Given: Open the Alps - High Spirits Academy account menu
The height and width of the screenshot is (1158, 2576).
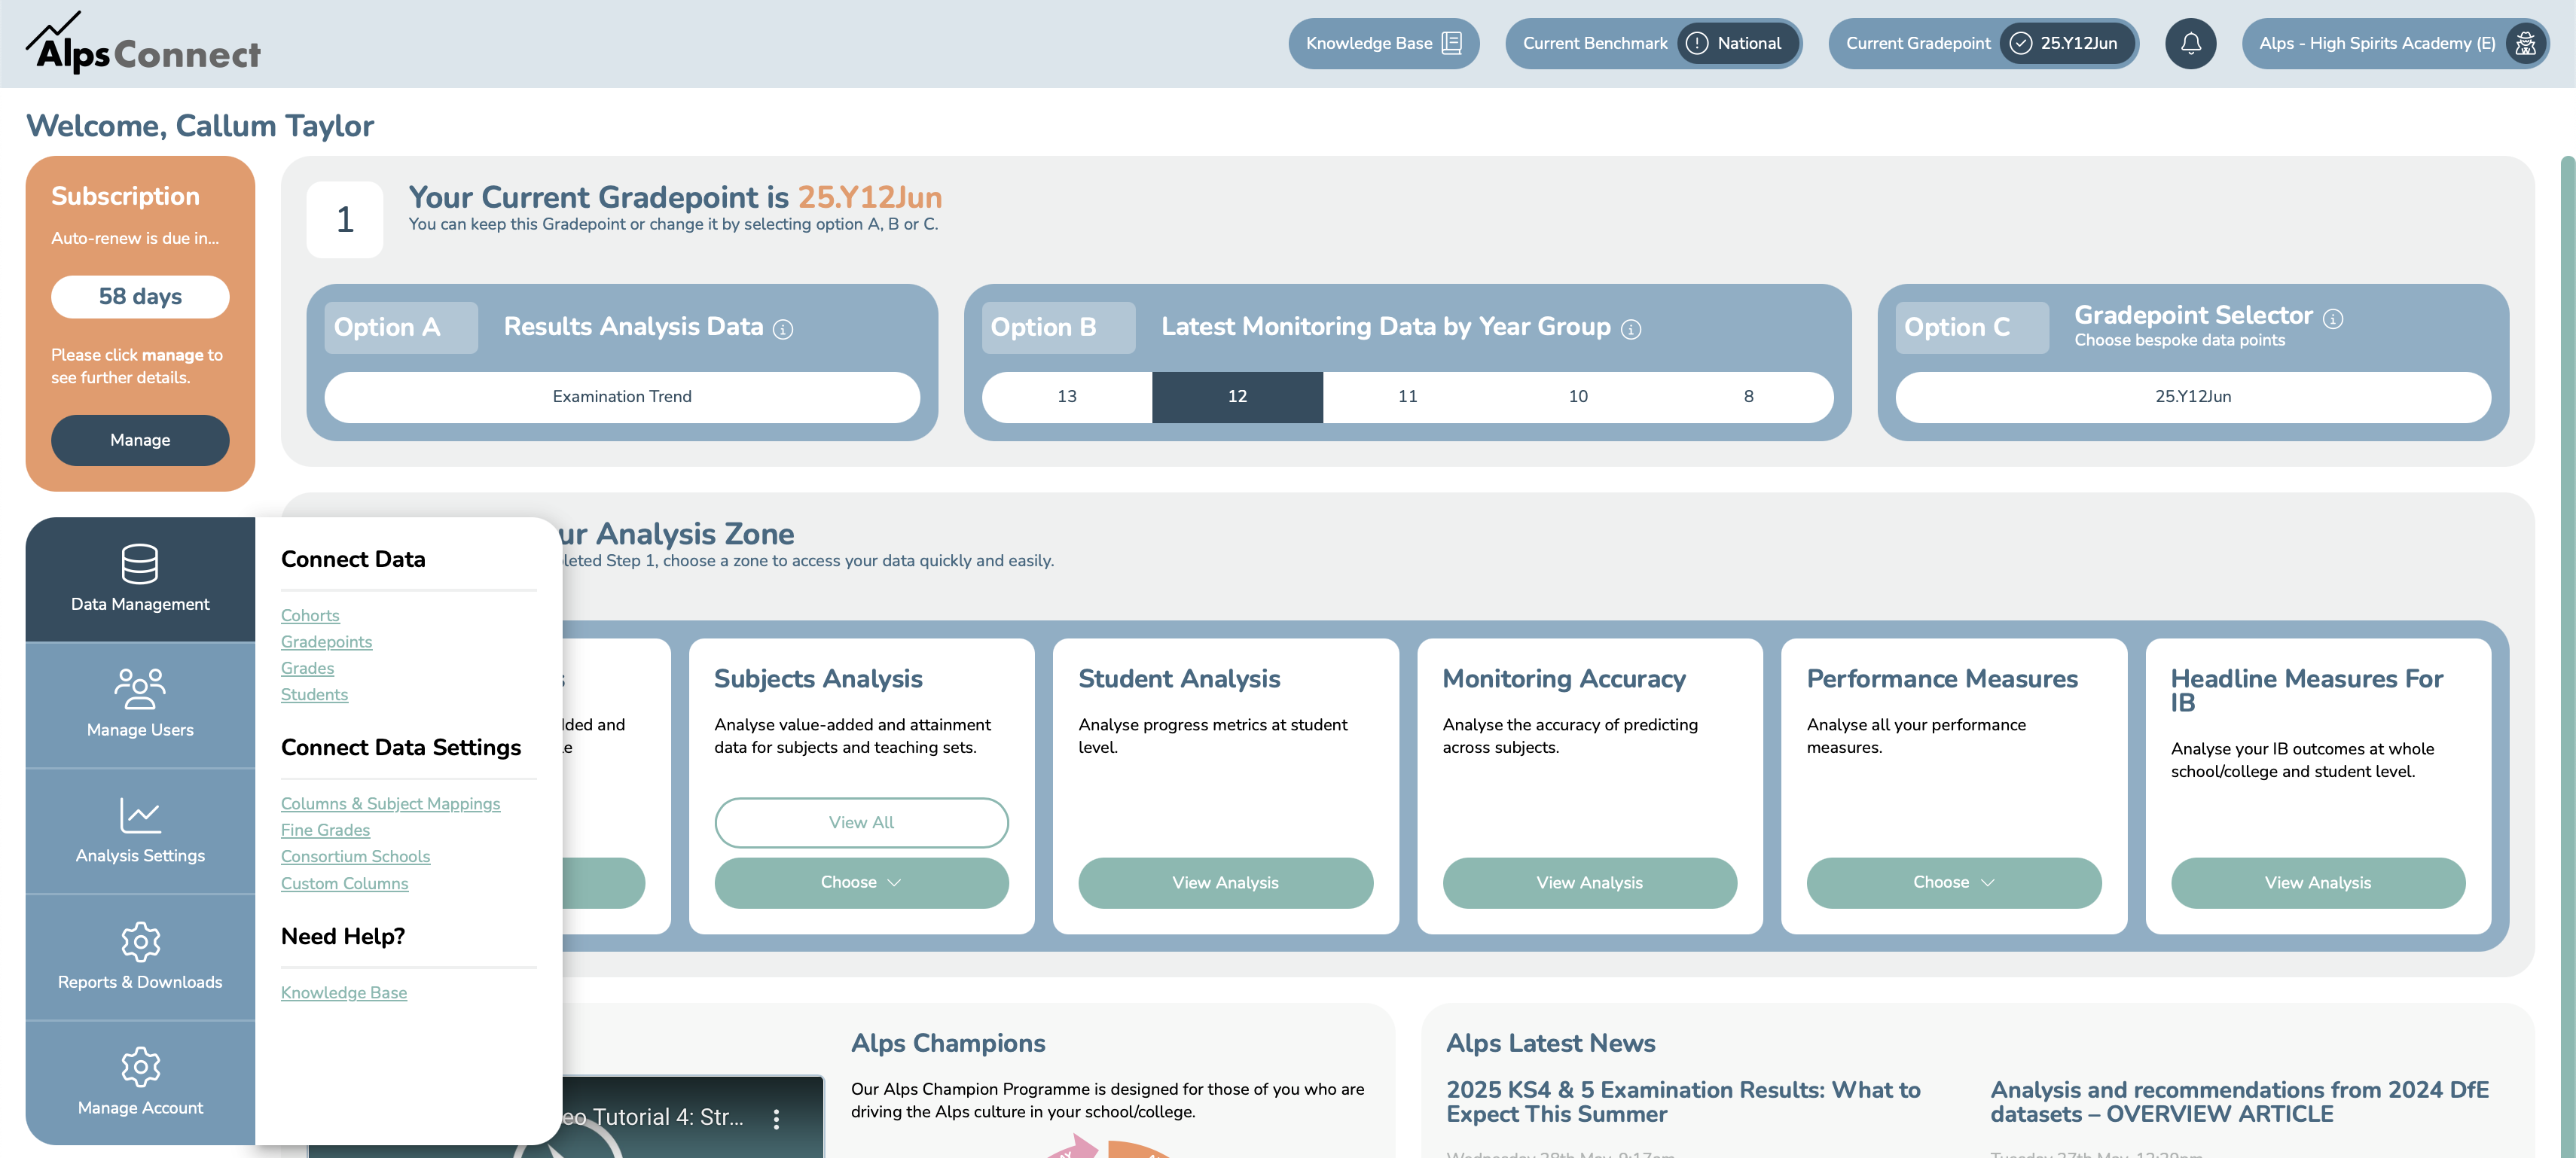Looking at the screenshot, I should tap(2395, 43).
